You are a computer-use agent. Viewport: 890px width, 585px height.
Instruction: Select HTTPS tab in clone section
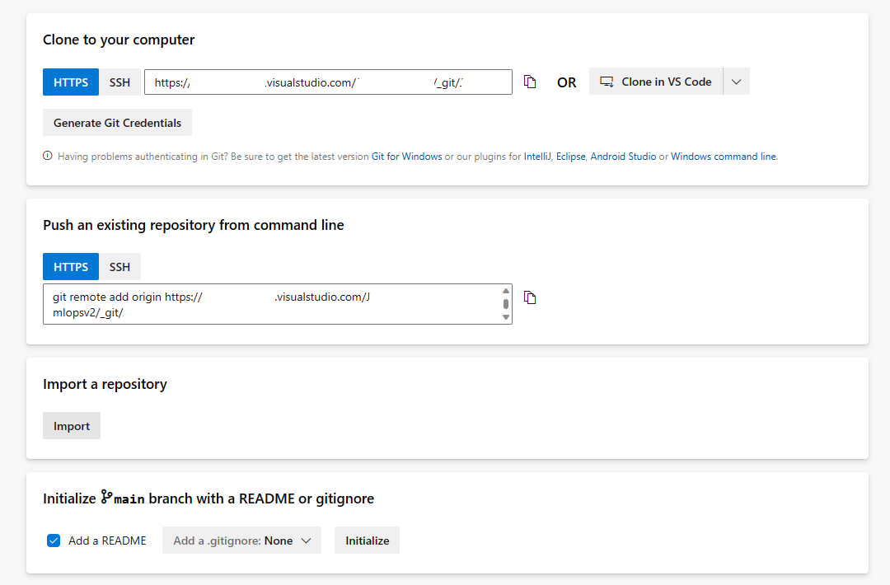(70, 82)
